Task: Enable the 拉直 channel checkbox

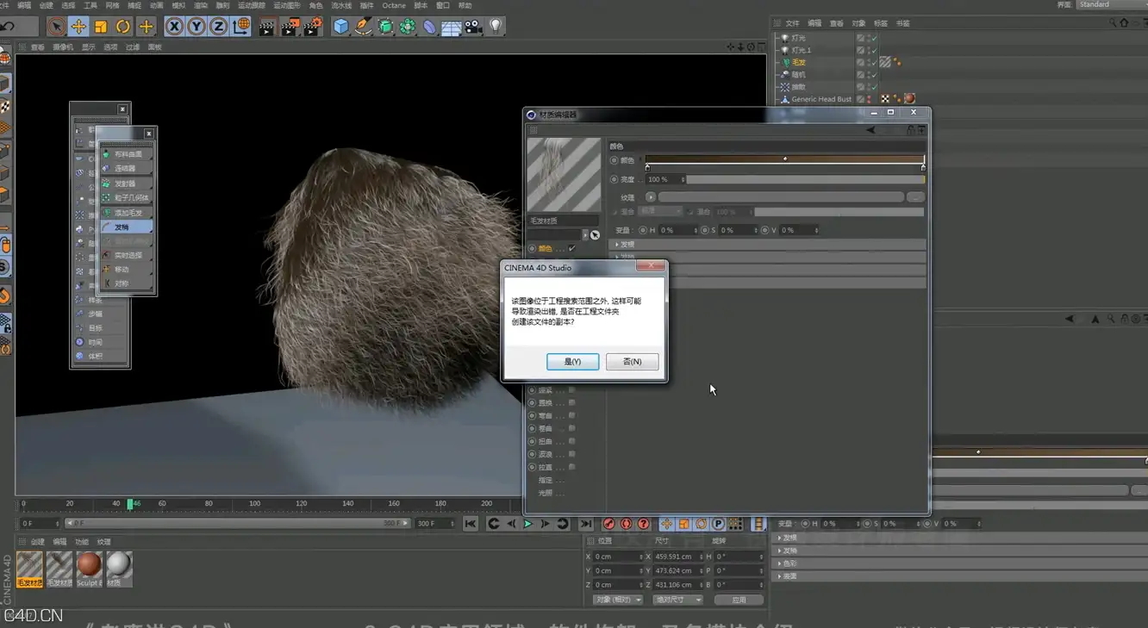Action: point(571,467)
